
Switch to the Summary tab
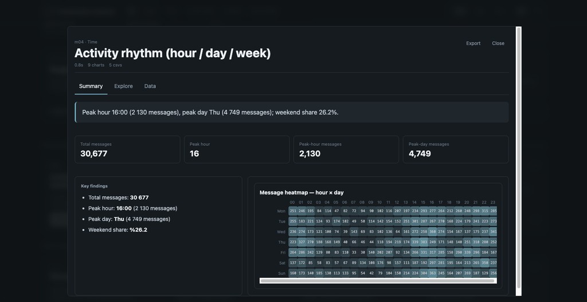pos(91,86)
